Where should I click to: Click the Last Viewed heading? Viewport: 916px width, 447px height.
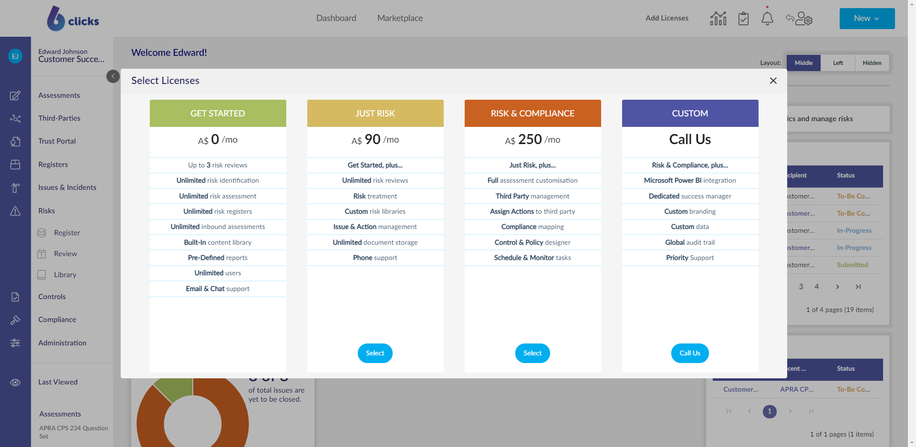point(58,382)
